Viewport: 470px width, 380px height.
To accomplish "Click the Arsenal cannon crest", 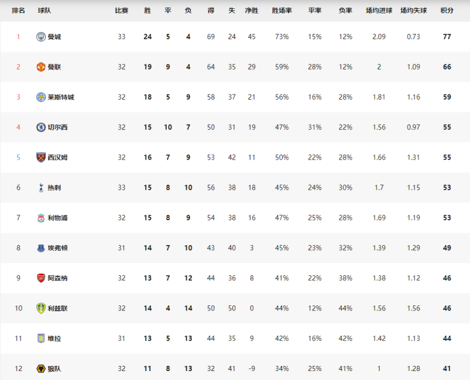I will point(41,278).
